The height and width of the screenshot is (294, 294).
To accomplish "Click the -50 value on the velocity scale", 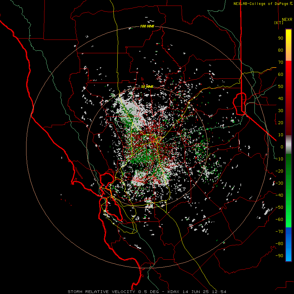I will coord(279,207).
